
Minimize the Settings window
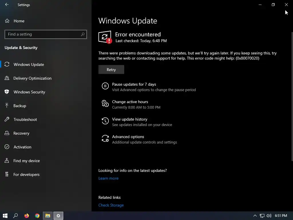pos(260,5)
